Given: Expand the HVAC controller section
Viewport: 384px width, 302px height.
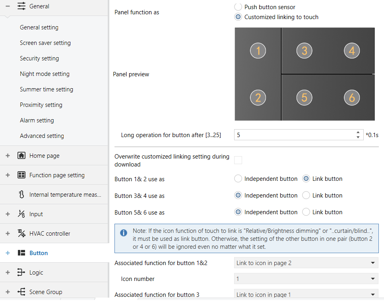Looking at the screenshot, I should tap(8, 234).
